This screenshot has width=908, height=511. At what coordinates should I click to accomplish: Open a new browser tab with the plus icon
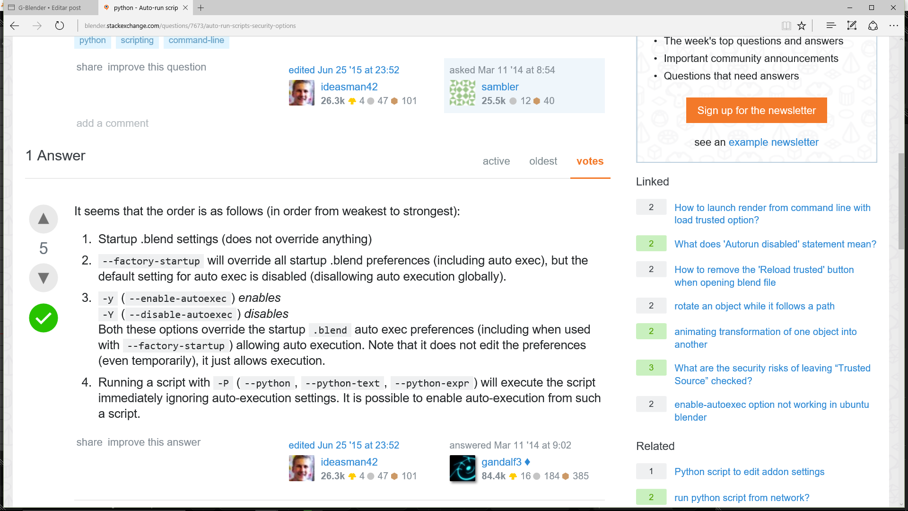201,8
